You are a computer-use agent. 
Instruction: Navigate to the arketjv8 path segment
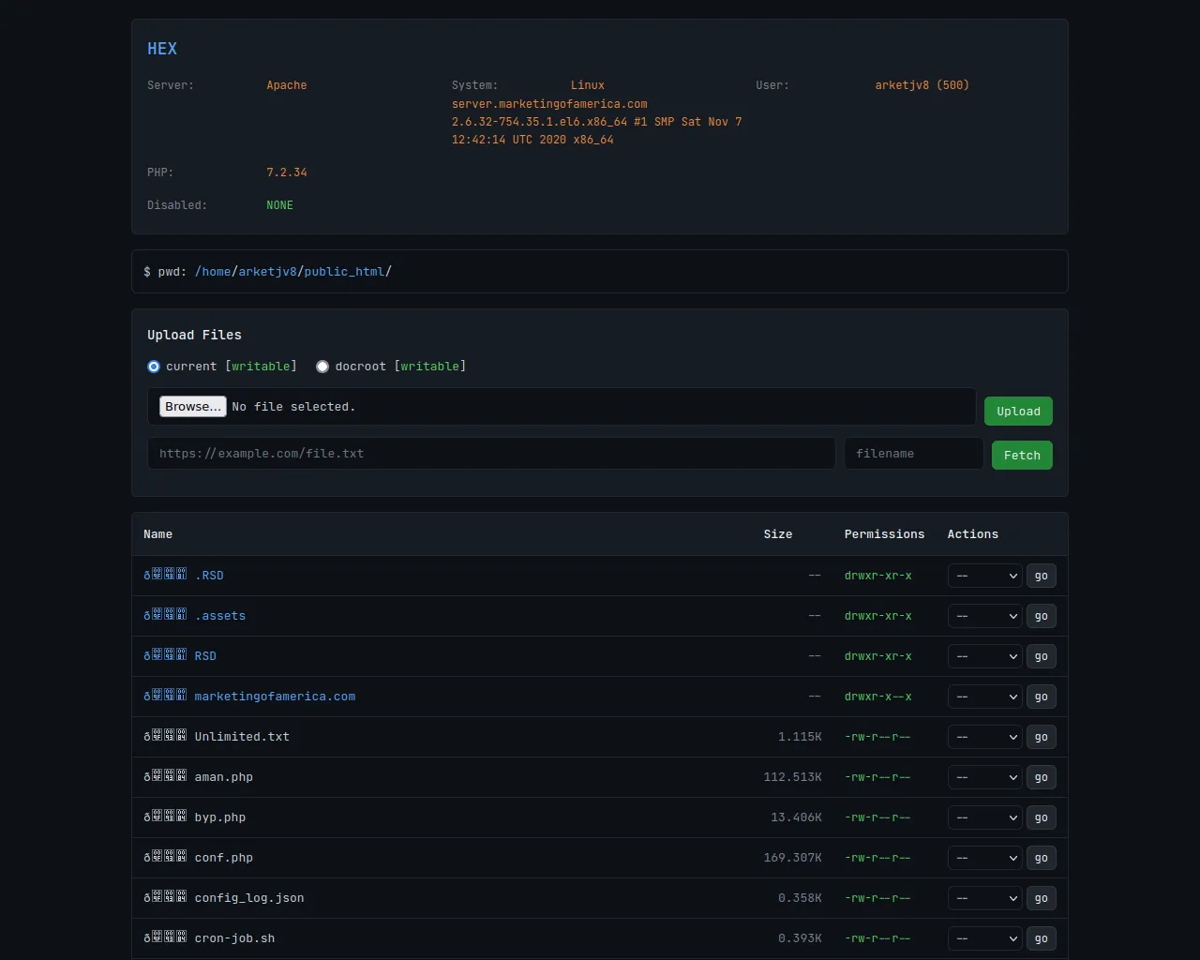pos(267,272)
